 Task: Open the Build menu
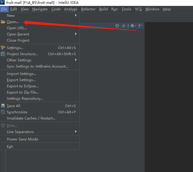pos(103,9)
